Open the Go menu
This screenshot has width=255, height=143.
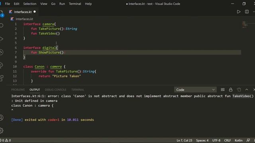click(53, 4)
